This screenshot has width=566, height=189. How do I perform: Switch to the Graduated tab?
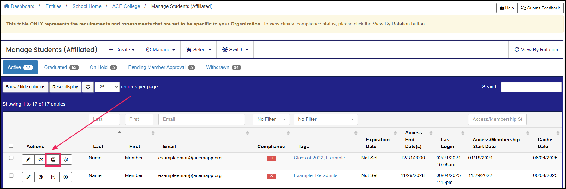tap(61, 67)
